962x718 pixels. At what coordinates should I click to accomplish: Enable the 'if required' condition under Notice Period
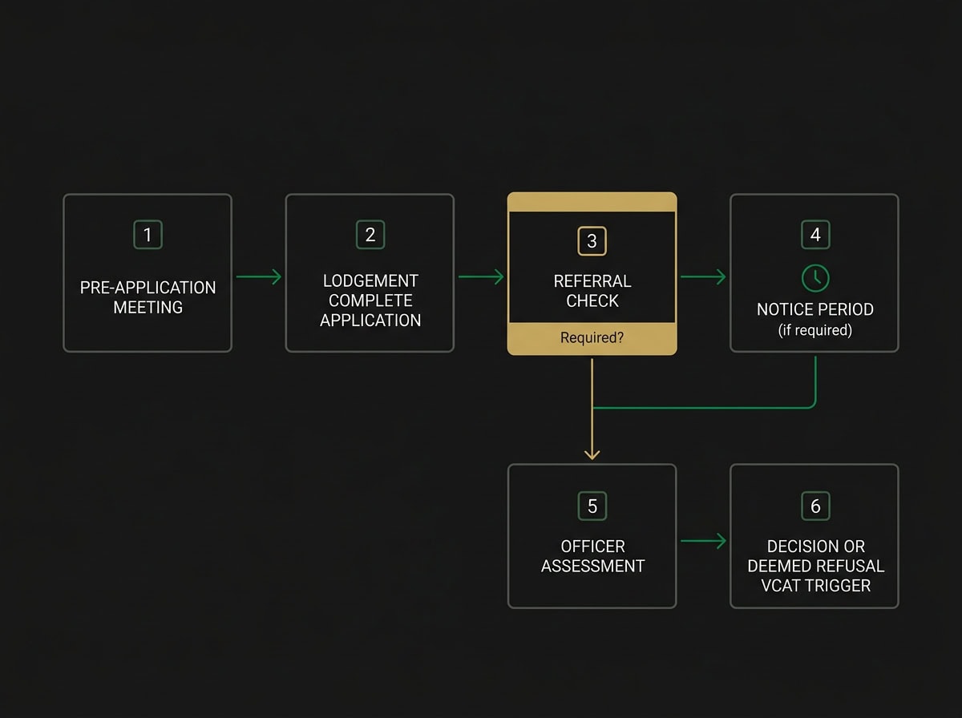coord(814,329)
